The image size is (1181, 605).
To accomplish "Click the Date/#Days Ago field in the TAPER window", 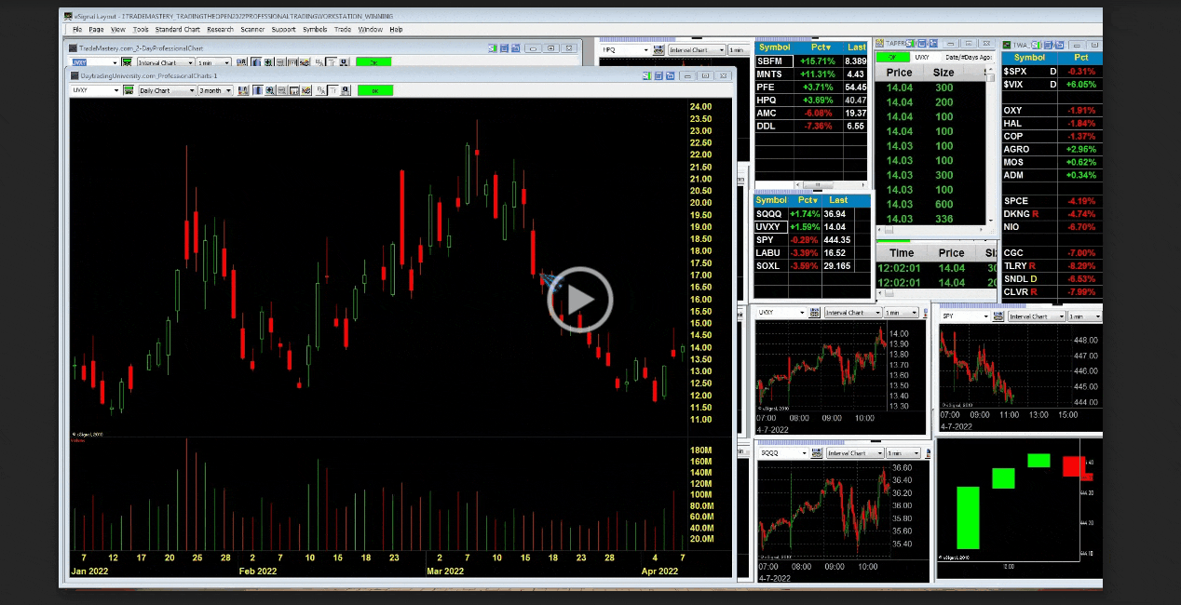I will point(968,57).
